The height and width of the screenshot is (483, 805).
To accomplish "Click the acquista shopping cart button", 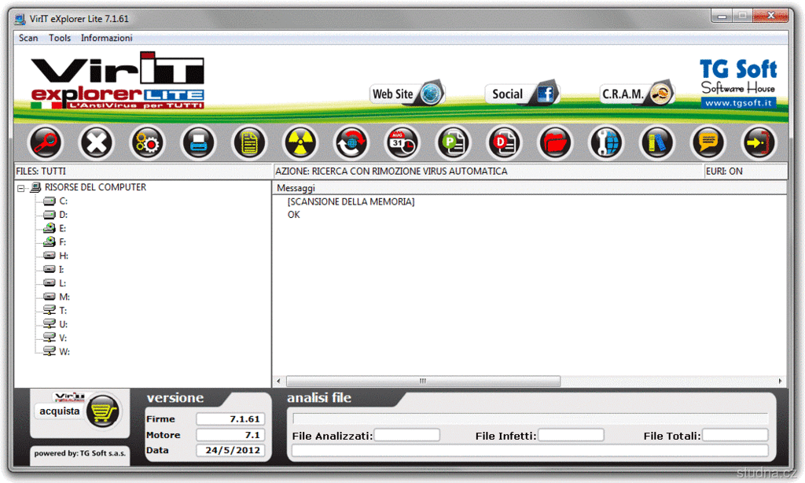I will coord(79,411).
